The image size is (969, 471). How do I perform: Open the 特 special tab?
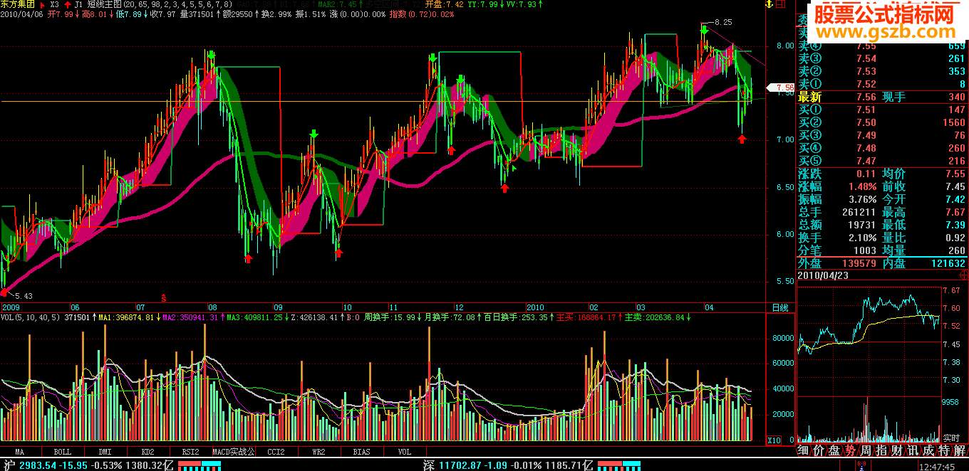tap(944, 450)
